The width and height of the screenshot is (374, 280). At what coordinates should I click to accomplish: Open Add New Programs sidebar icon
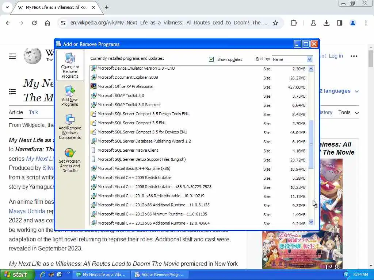coord(70,91)
